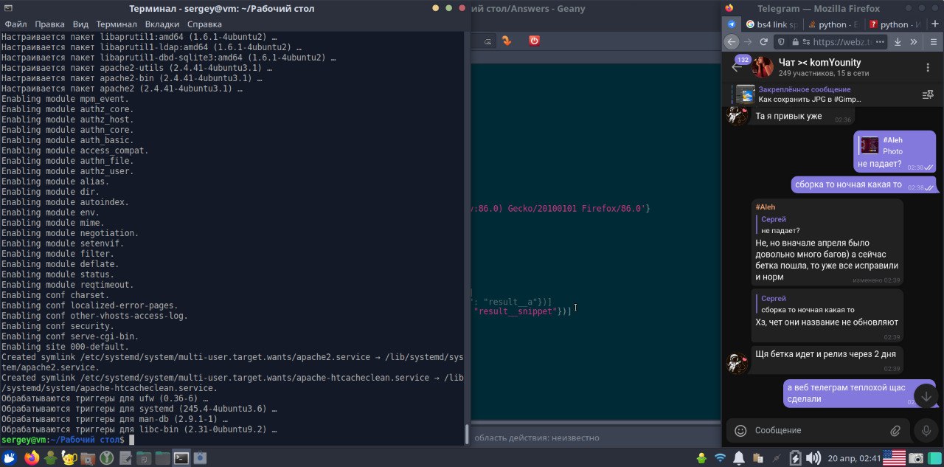
Task: Open chat info via 'Чат >< komYounity' title
Action: click(820, 63)
